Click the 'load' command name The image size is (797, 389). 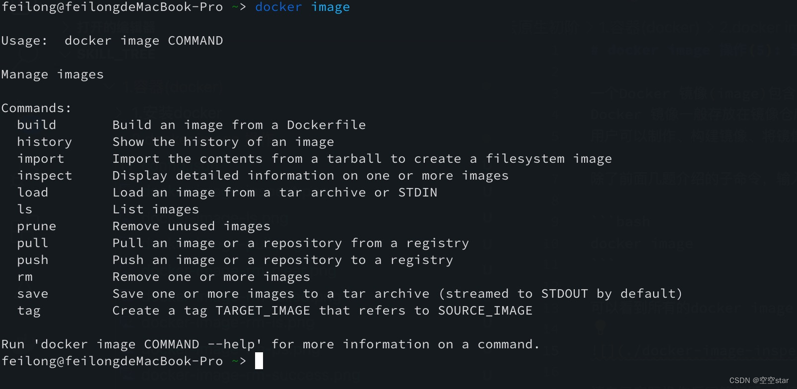pyautogui.click(x=32, y=193)
